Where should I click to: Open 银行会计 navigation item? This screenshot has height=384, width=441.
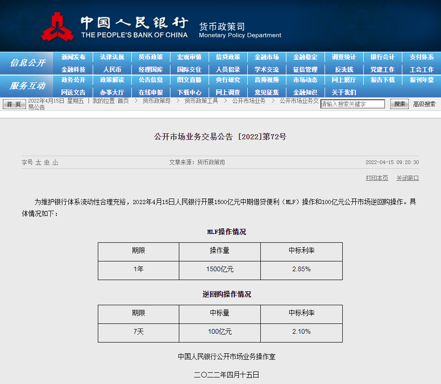(x=382, y=57)
